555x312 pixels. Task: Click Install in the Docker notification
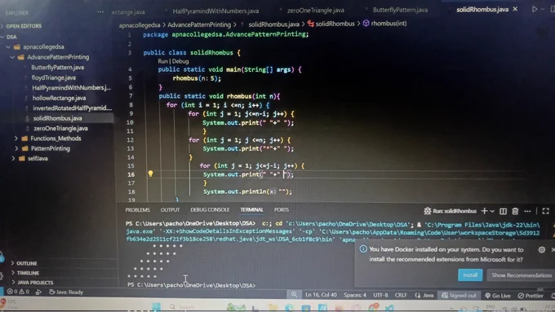click(x=470, y=275)
